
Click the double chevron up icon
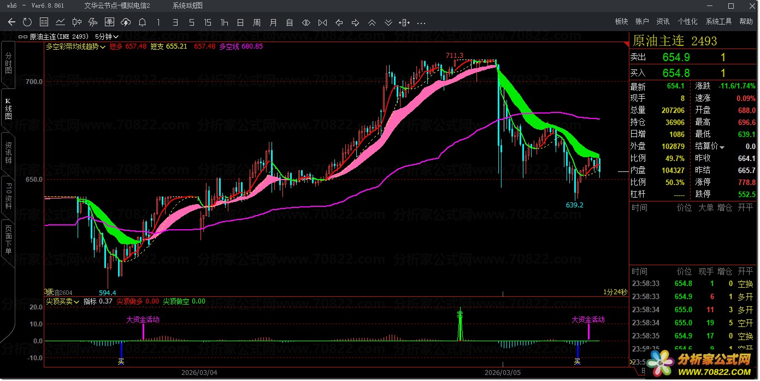click(x=372, y=22)
